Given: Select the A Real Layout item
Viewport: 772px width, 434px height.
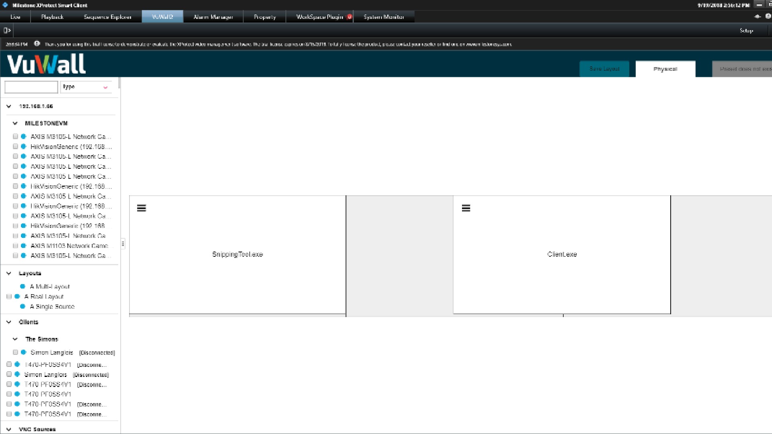Looking at the screenshot, I should pos(44,297).
